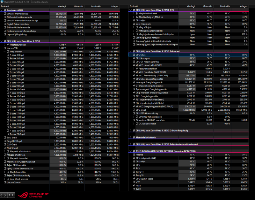Expand the C-State Foglaltság section

tap(131, 130)
